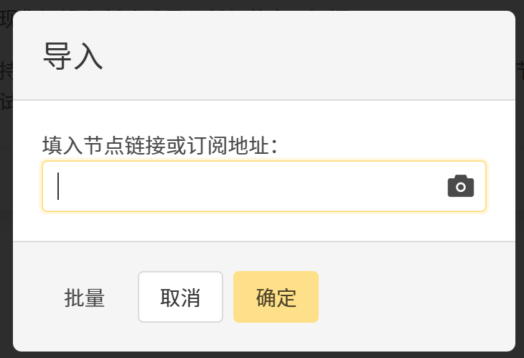Click the camera icon to scan QR code
The image size is (524, 358).
click(x=461, y=186)
